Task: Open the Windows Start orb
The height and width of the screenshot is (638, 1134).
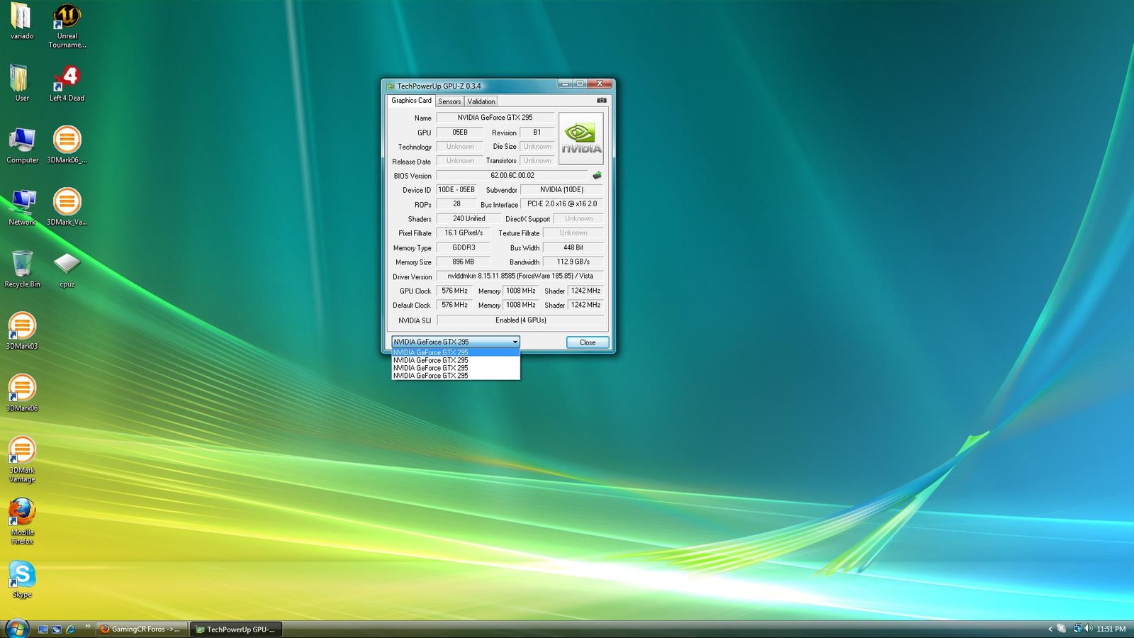Action: point(17,628)
